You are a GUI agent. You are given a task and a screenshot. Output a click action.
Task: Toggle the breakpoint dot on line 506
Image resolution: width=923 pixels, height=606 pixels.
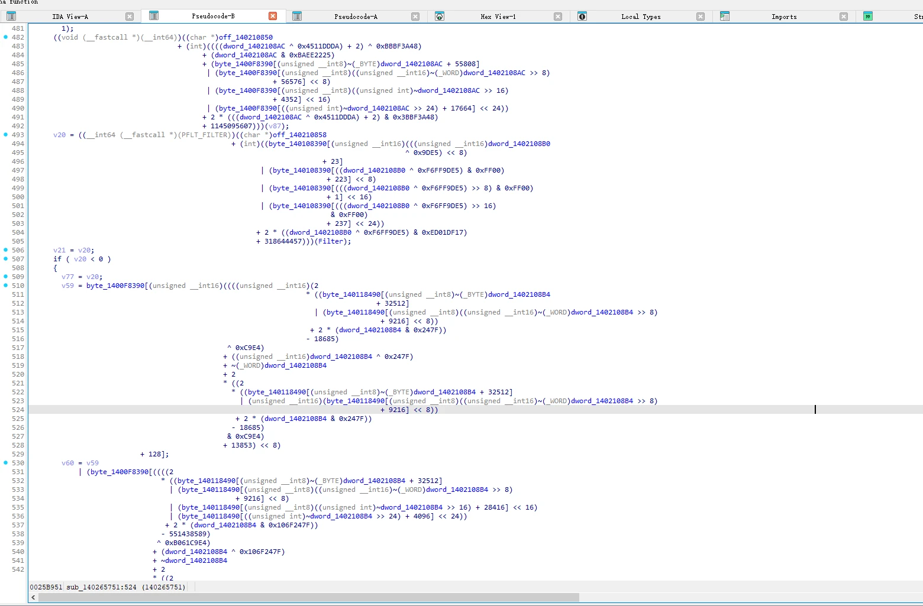click(6, 250)
